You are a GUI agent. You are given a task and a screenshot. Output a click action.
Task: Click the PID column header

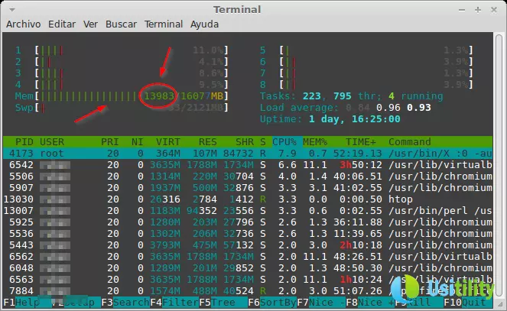click(x=24, y=142)
